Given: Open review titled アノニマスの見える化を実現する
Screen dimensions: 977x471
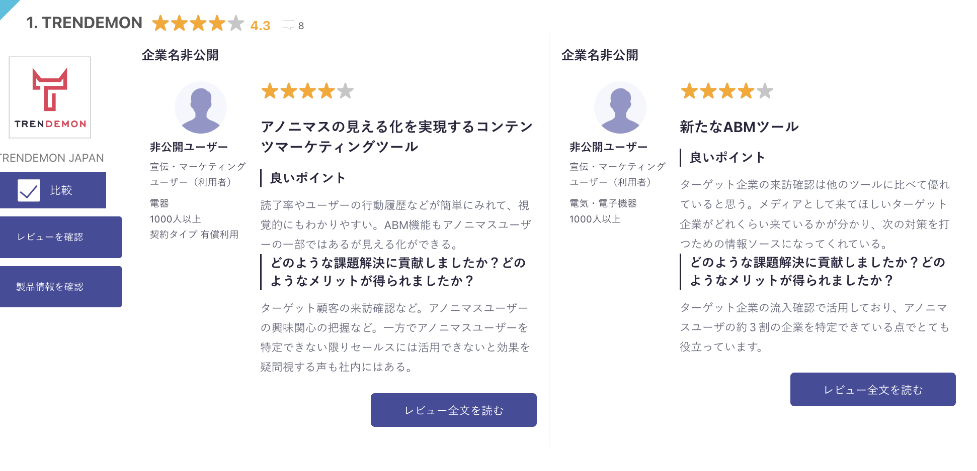Looking at the screenshot, I should tap(396, 137).
